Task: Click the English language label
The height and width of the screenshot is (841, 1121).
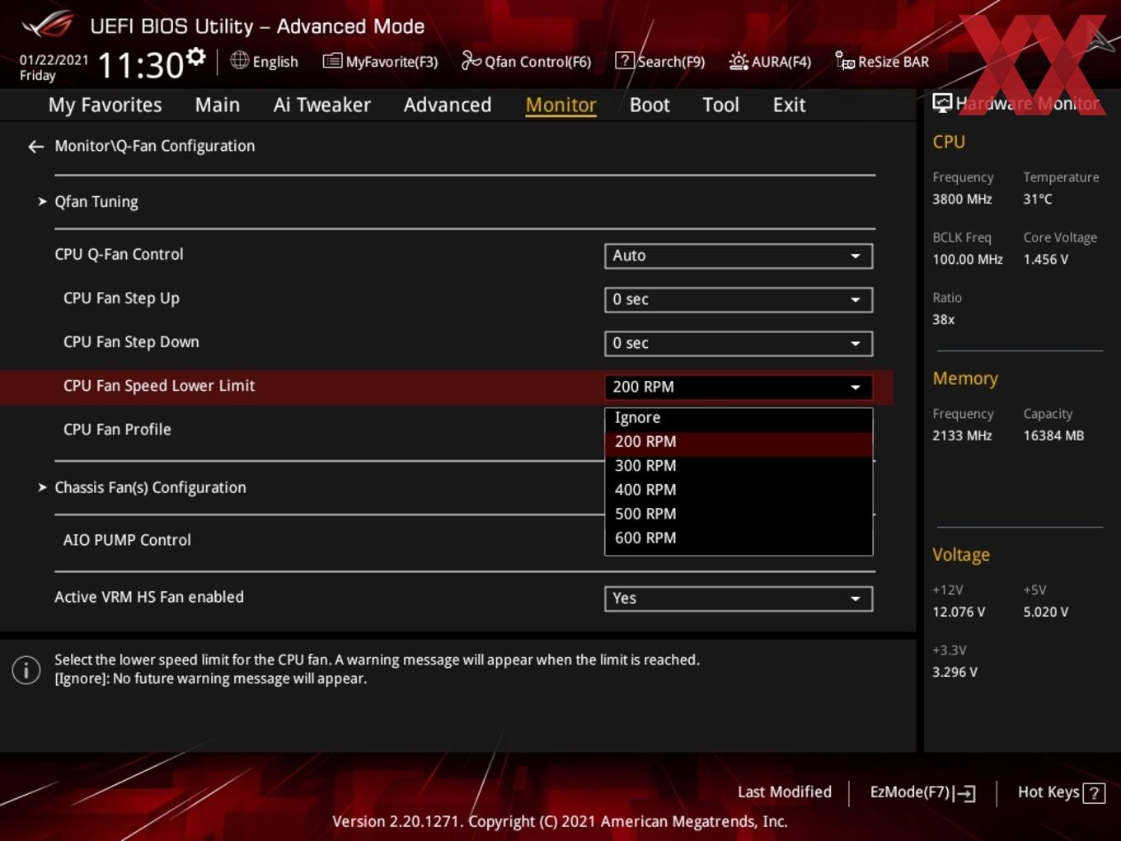Action: pos(275,62)
